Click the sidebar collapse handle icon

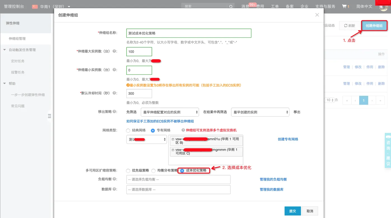tap(49, 116)
